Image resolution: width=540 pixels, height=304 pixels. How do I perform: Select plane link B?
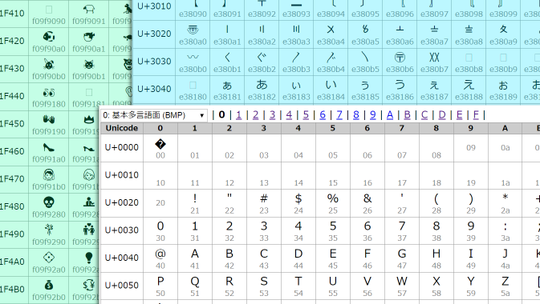[x=407, y=115]
